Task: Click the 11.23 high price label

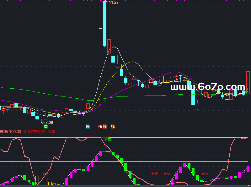Action: click(113, 3)
